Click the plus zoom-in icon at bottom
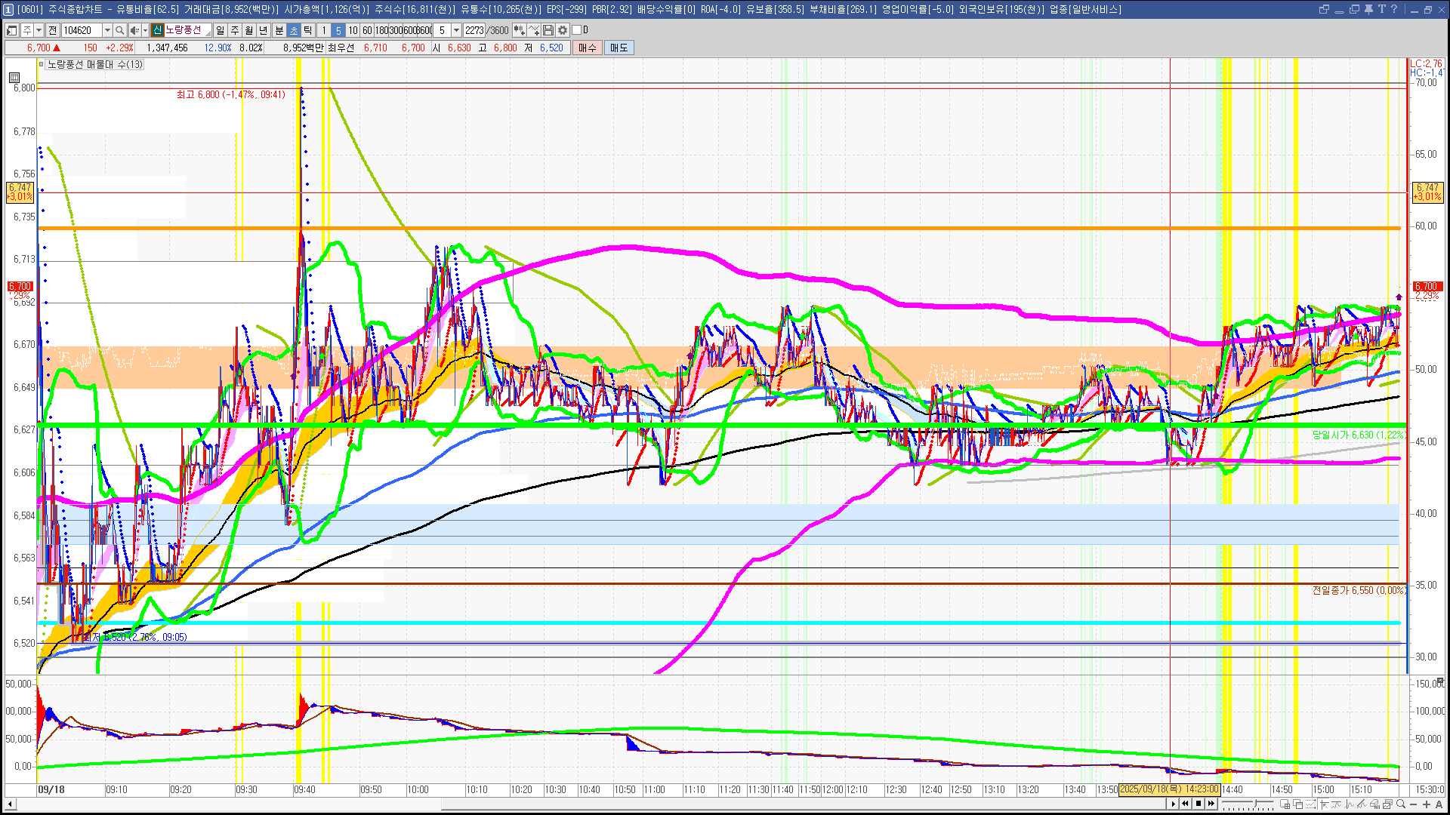Image resolution: width=1450 pixels, height=815 pixels. coord(1427,804)
